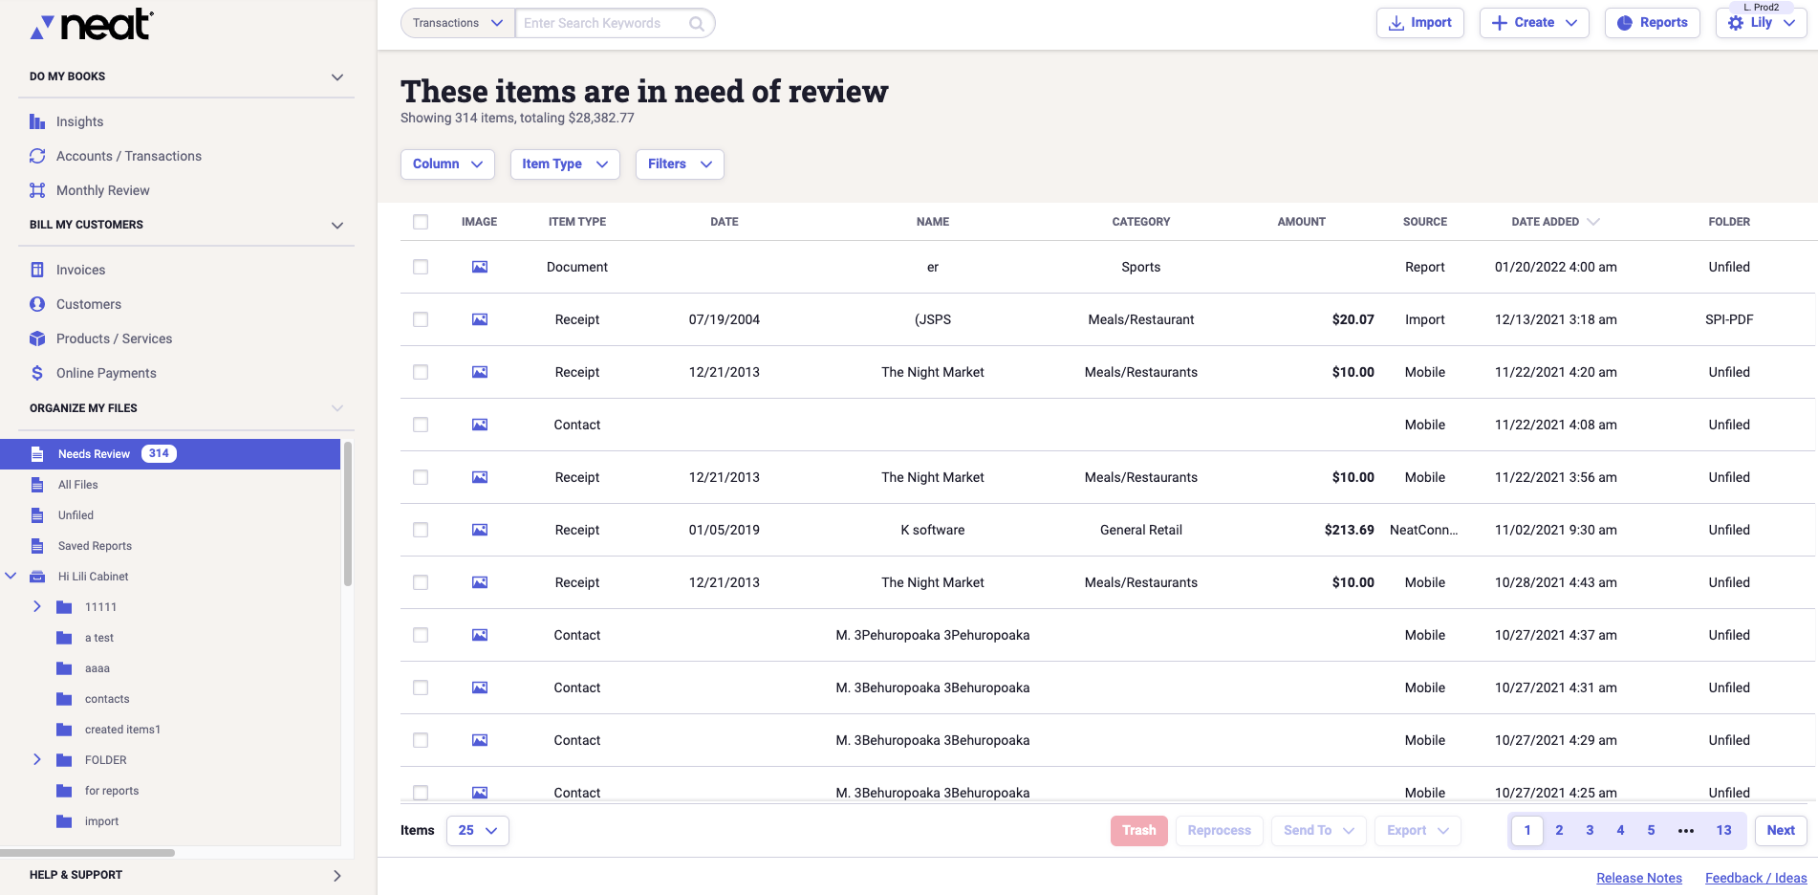Expand the FOLDER tree item
1818x895 pixels.
pos(37,759)
